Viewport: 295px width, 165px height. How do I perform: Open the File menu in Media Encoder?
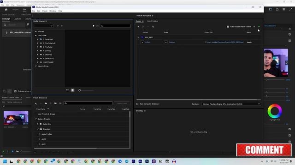[x=34, y=11]
